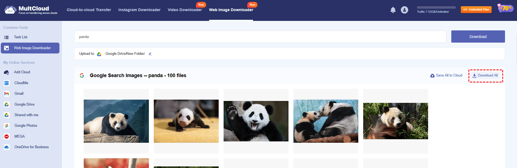Edit upload destination with pencil icon
Screen dimensions: 517x168
click(x=150, y=54)
